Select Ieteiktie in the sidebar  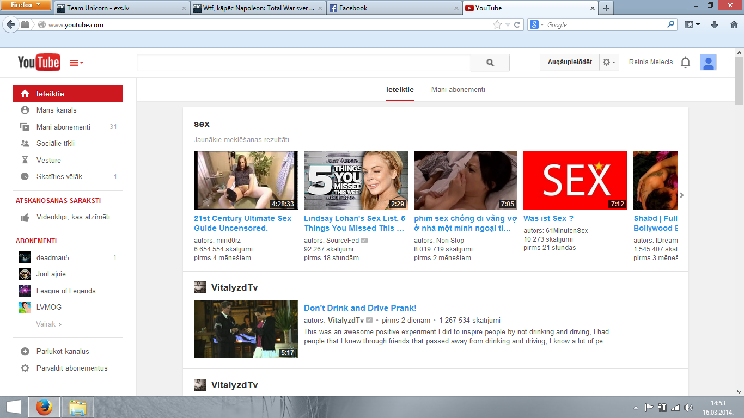click(68, 94)
